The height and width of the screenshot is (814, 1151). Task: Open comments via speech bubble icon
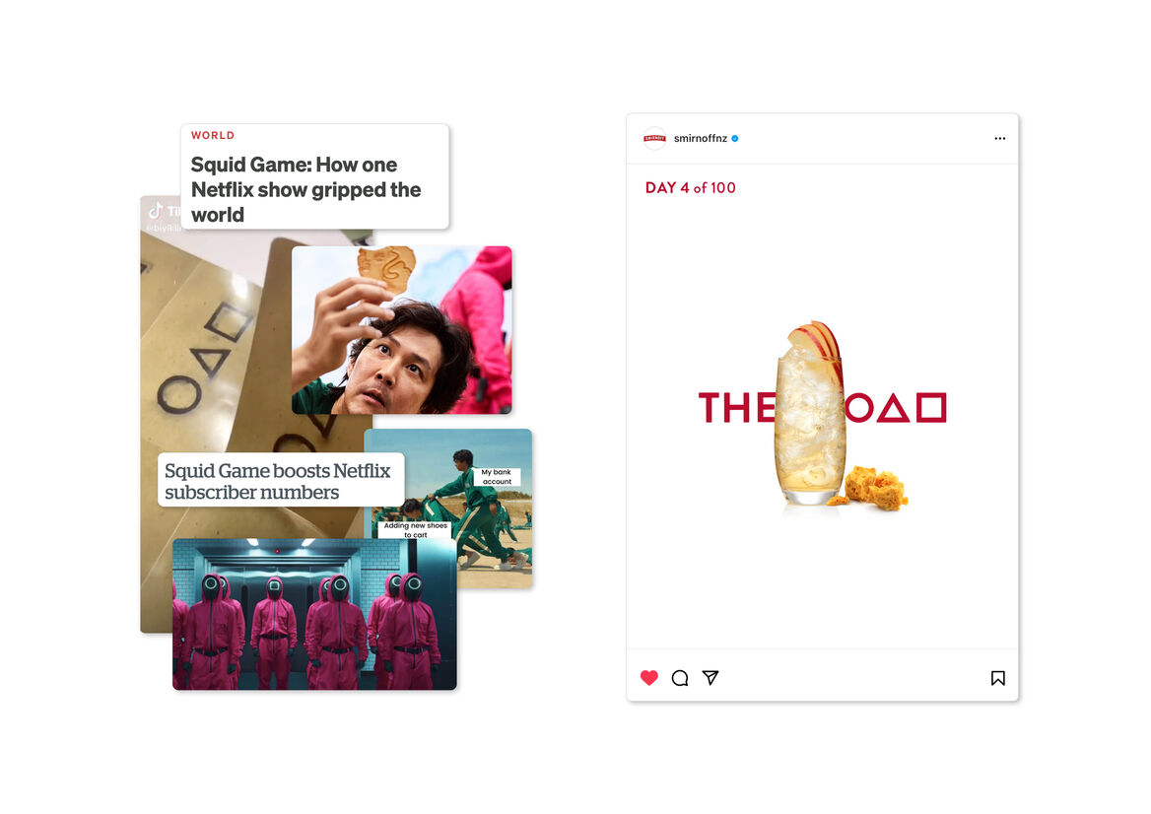[680, 677]
